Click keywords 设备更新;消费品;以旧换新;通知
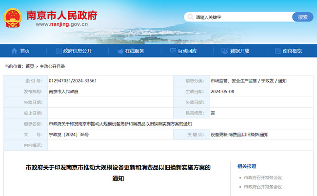Image resolution: width=317 pixels, height=196 pixels. (239, 135)
